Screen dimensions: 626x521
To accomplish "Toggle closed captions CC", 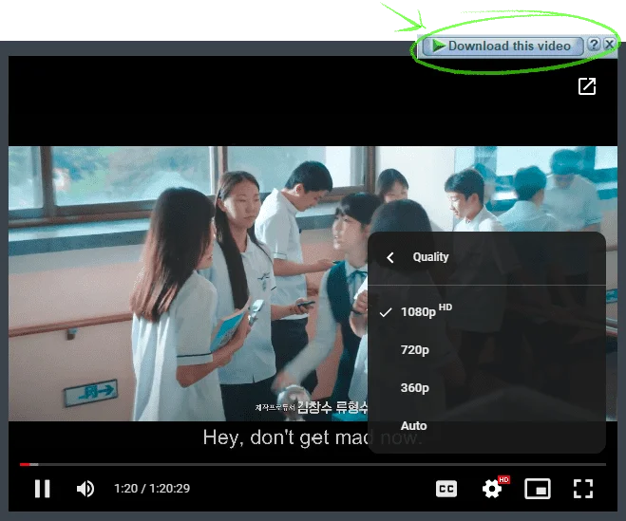I will (x=446, y=489).
